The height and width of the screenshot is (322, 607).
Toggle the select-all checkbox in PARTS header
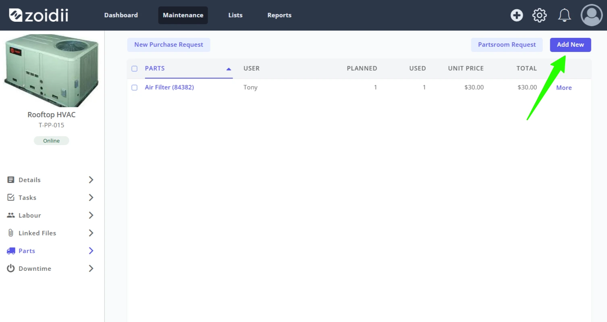pos(135,69)
